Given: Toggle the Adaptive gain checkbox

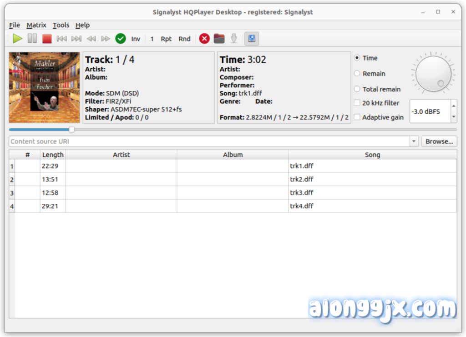Looking at the screenshot, I should pyautogui.click(x=358, y=117).
